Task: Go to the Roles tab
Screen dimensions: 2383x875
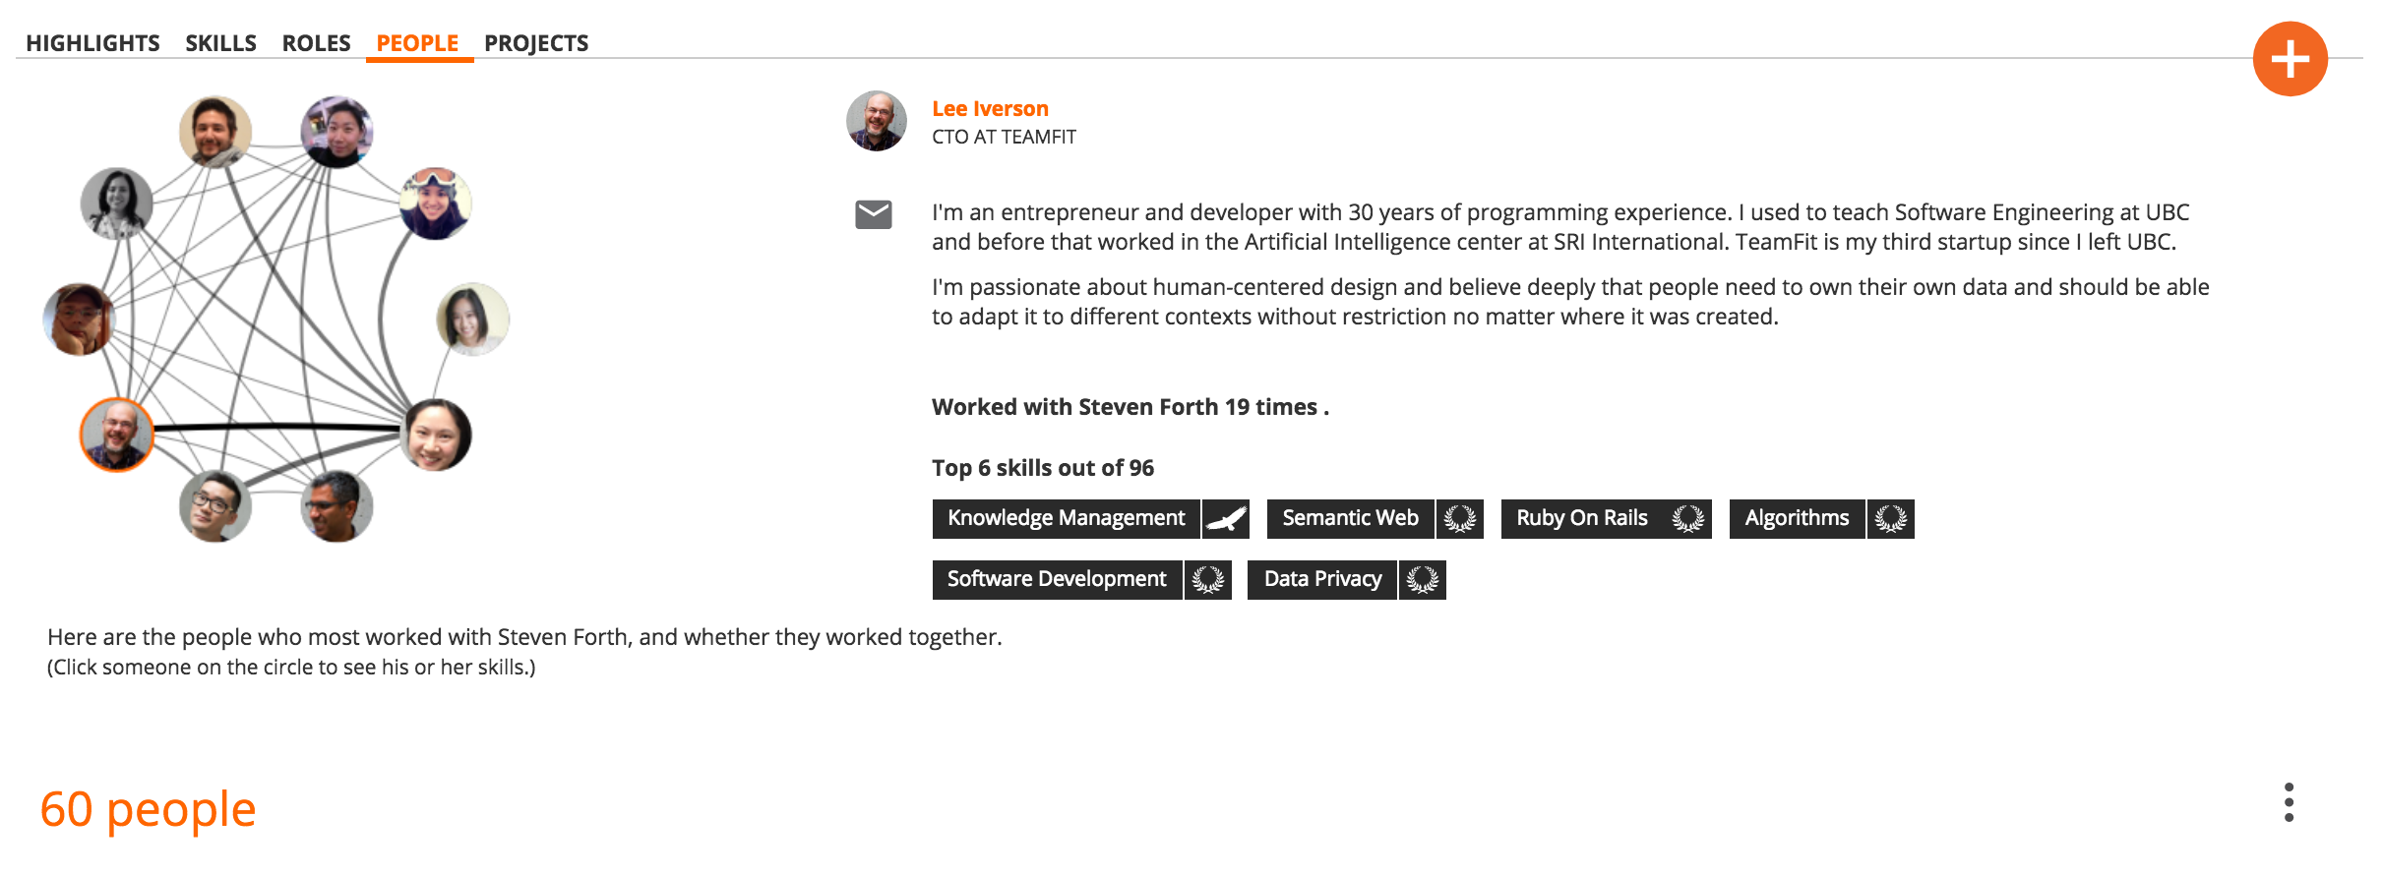Action: (x=316, y=43)
